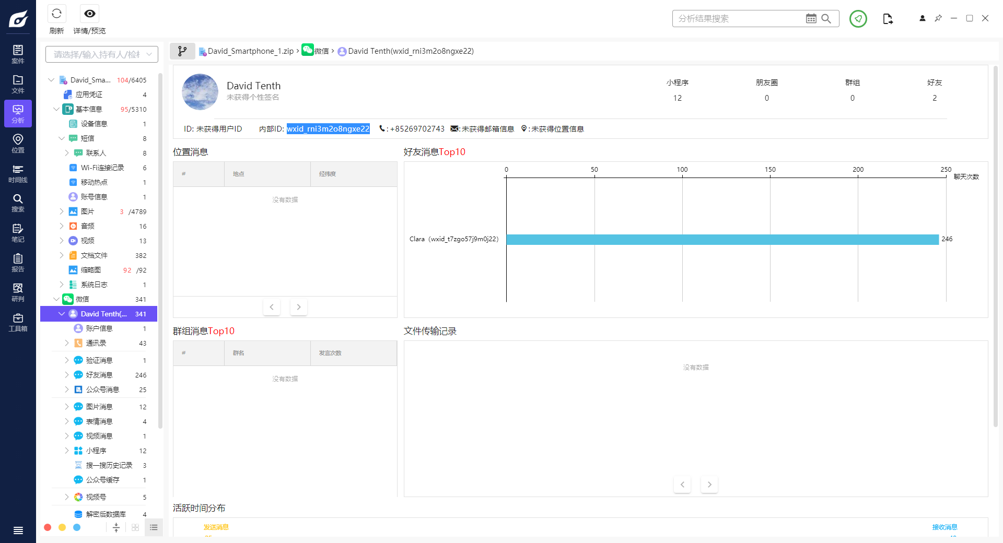Screen dimensions: 1003x543
Task: Click the refresh icon in the toolbar
Action: pos(56,14)
